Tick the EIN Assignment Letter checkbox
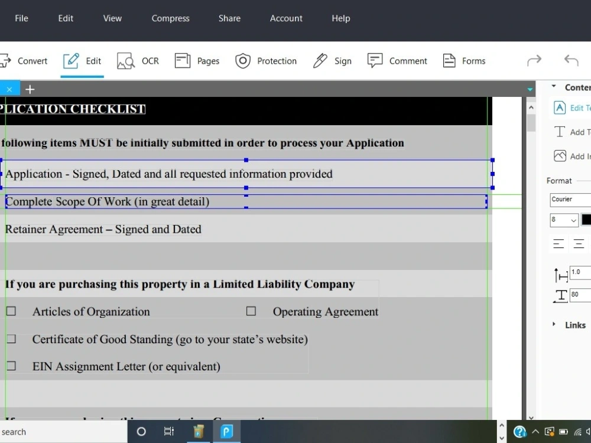 [x=11, y=366]
